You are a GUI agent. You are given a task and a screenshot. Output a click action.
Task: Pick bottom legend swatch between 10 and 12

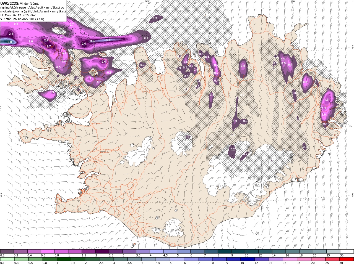pyautogui.click(x=248, y=259)
